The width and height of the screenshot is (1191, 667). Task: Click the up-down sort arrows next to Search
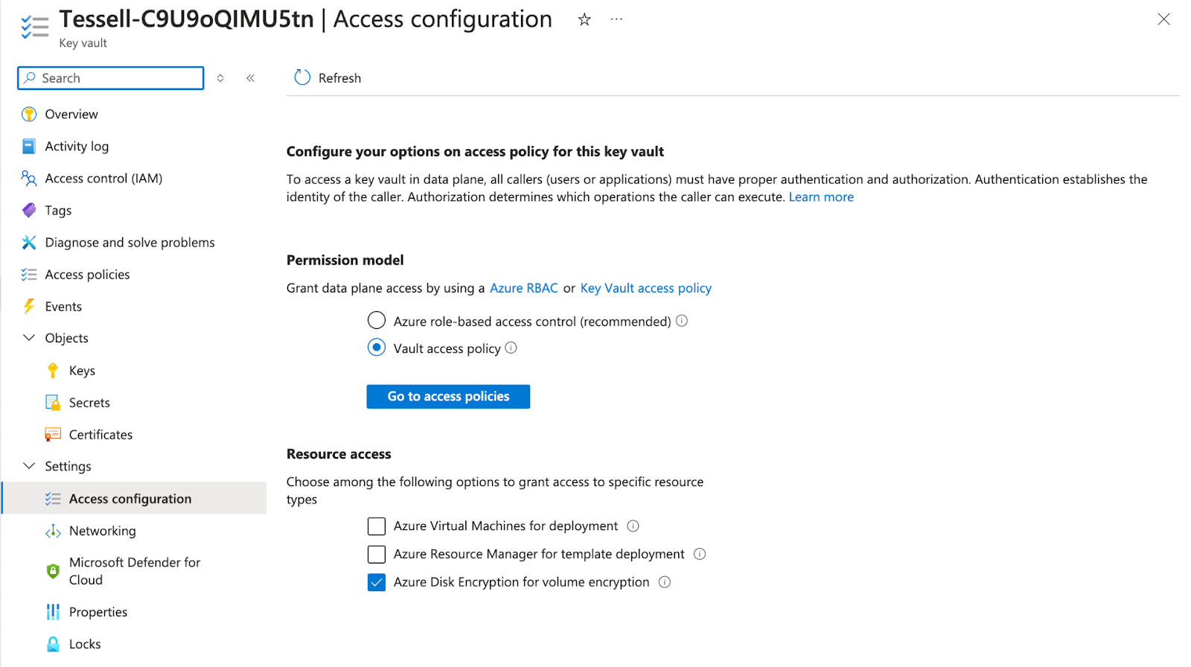(220, 78)
